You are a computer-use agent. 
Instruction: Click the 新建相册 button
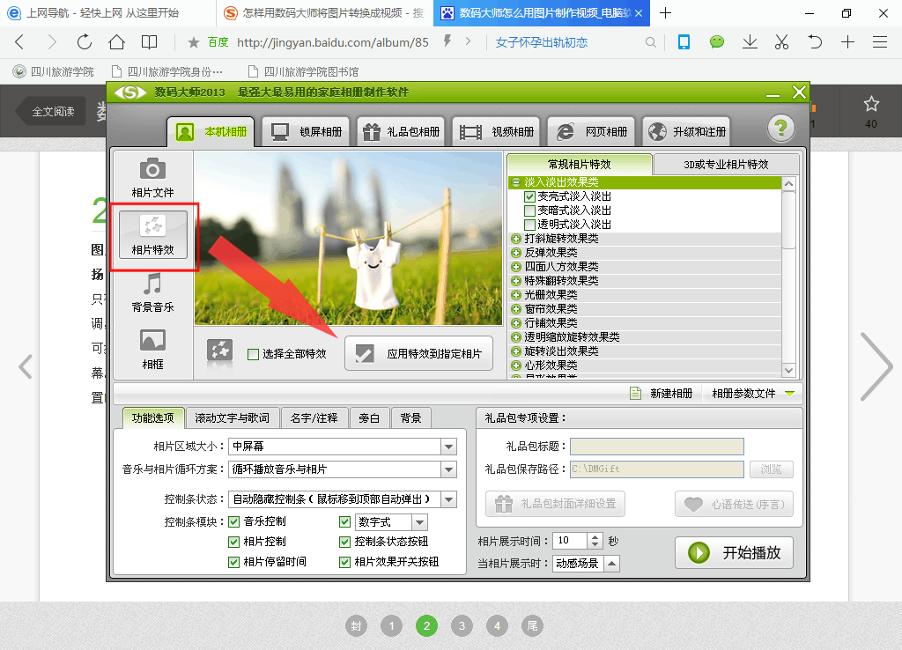(662, 394)
